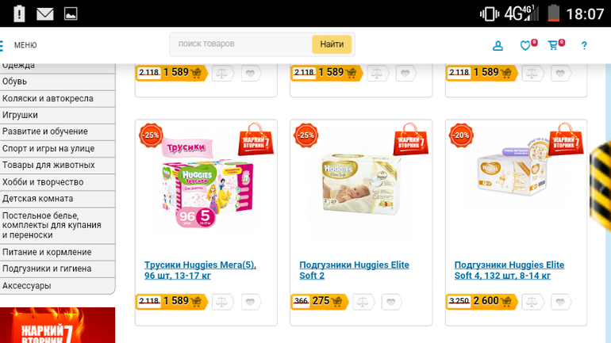Open the hamburger МЕНЮ button

[x=19, y=45]
